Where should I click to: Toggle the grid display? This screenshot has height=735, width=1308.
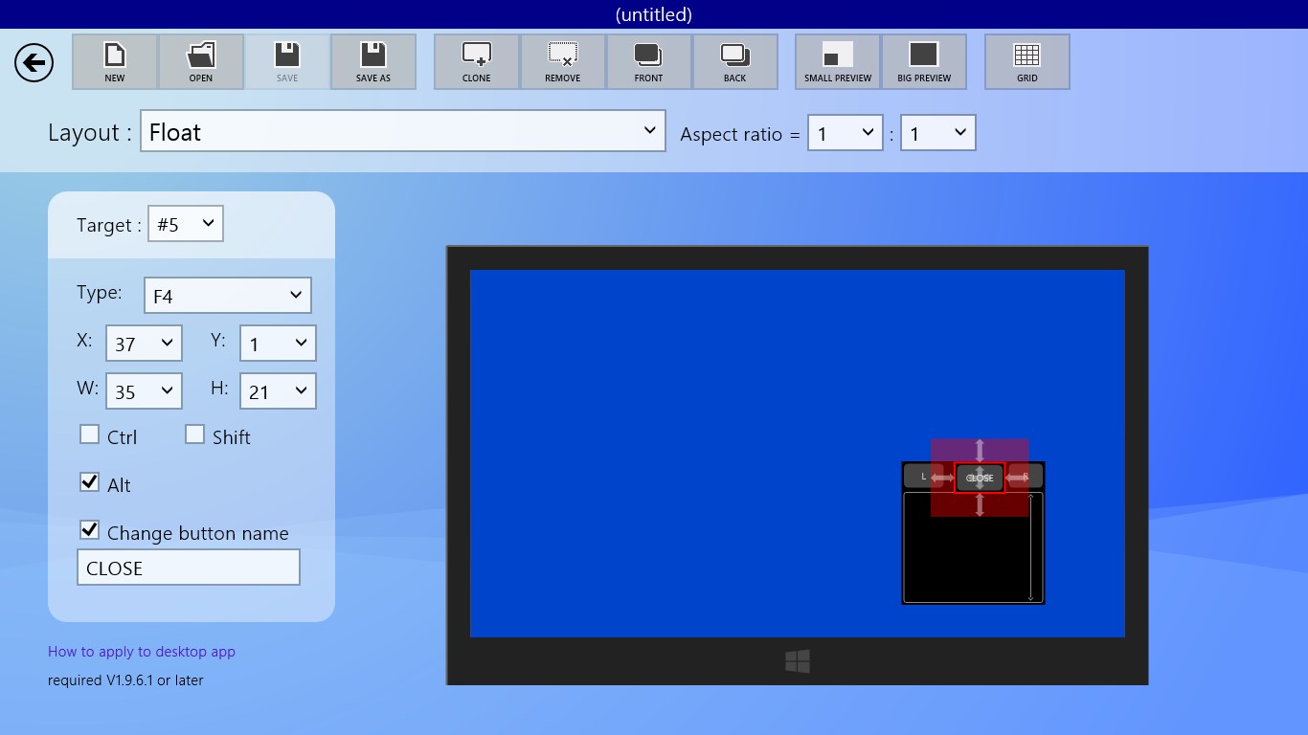tap(1026, 62)
